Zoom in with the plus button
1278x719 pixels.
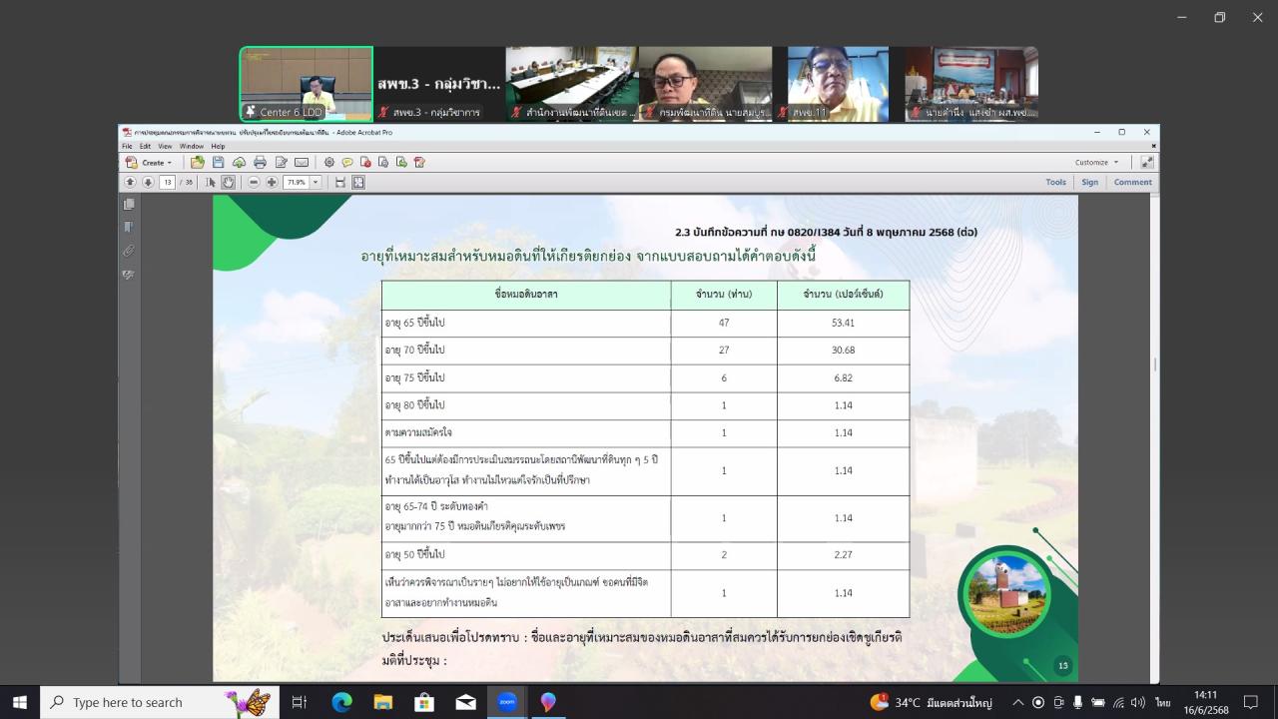pyautogui.click(x=272, y=182)
